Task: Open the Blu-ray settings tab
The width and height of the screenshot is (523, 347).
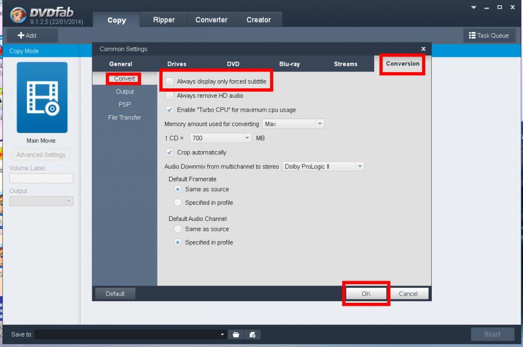Action: click(x=289, y=64)
